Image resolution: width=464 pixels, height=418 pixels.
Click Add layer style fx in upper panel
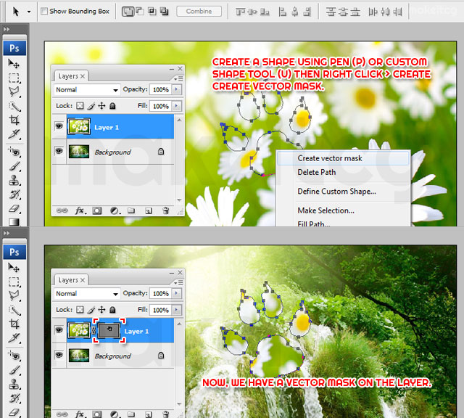click(x=80, y=210)
